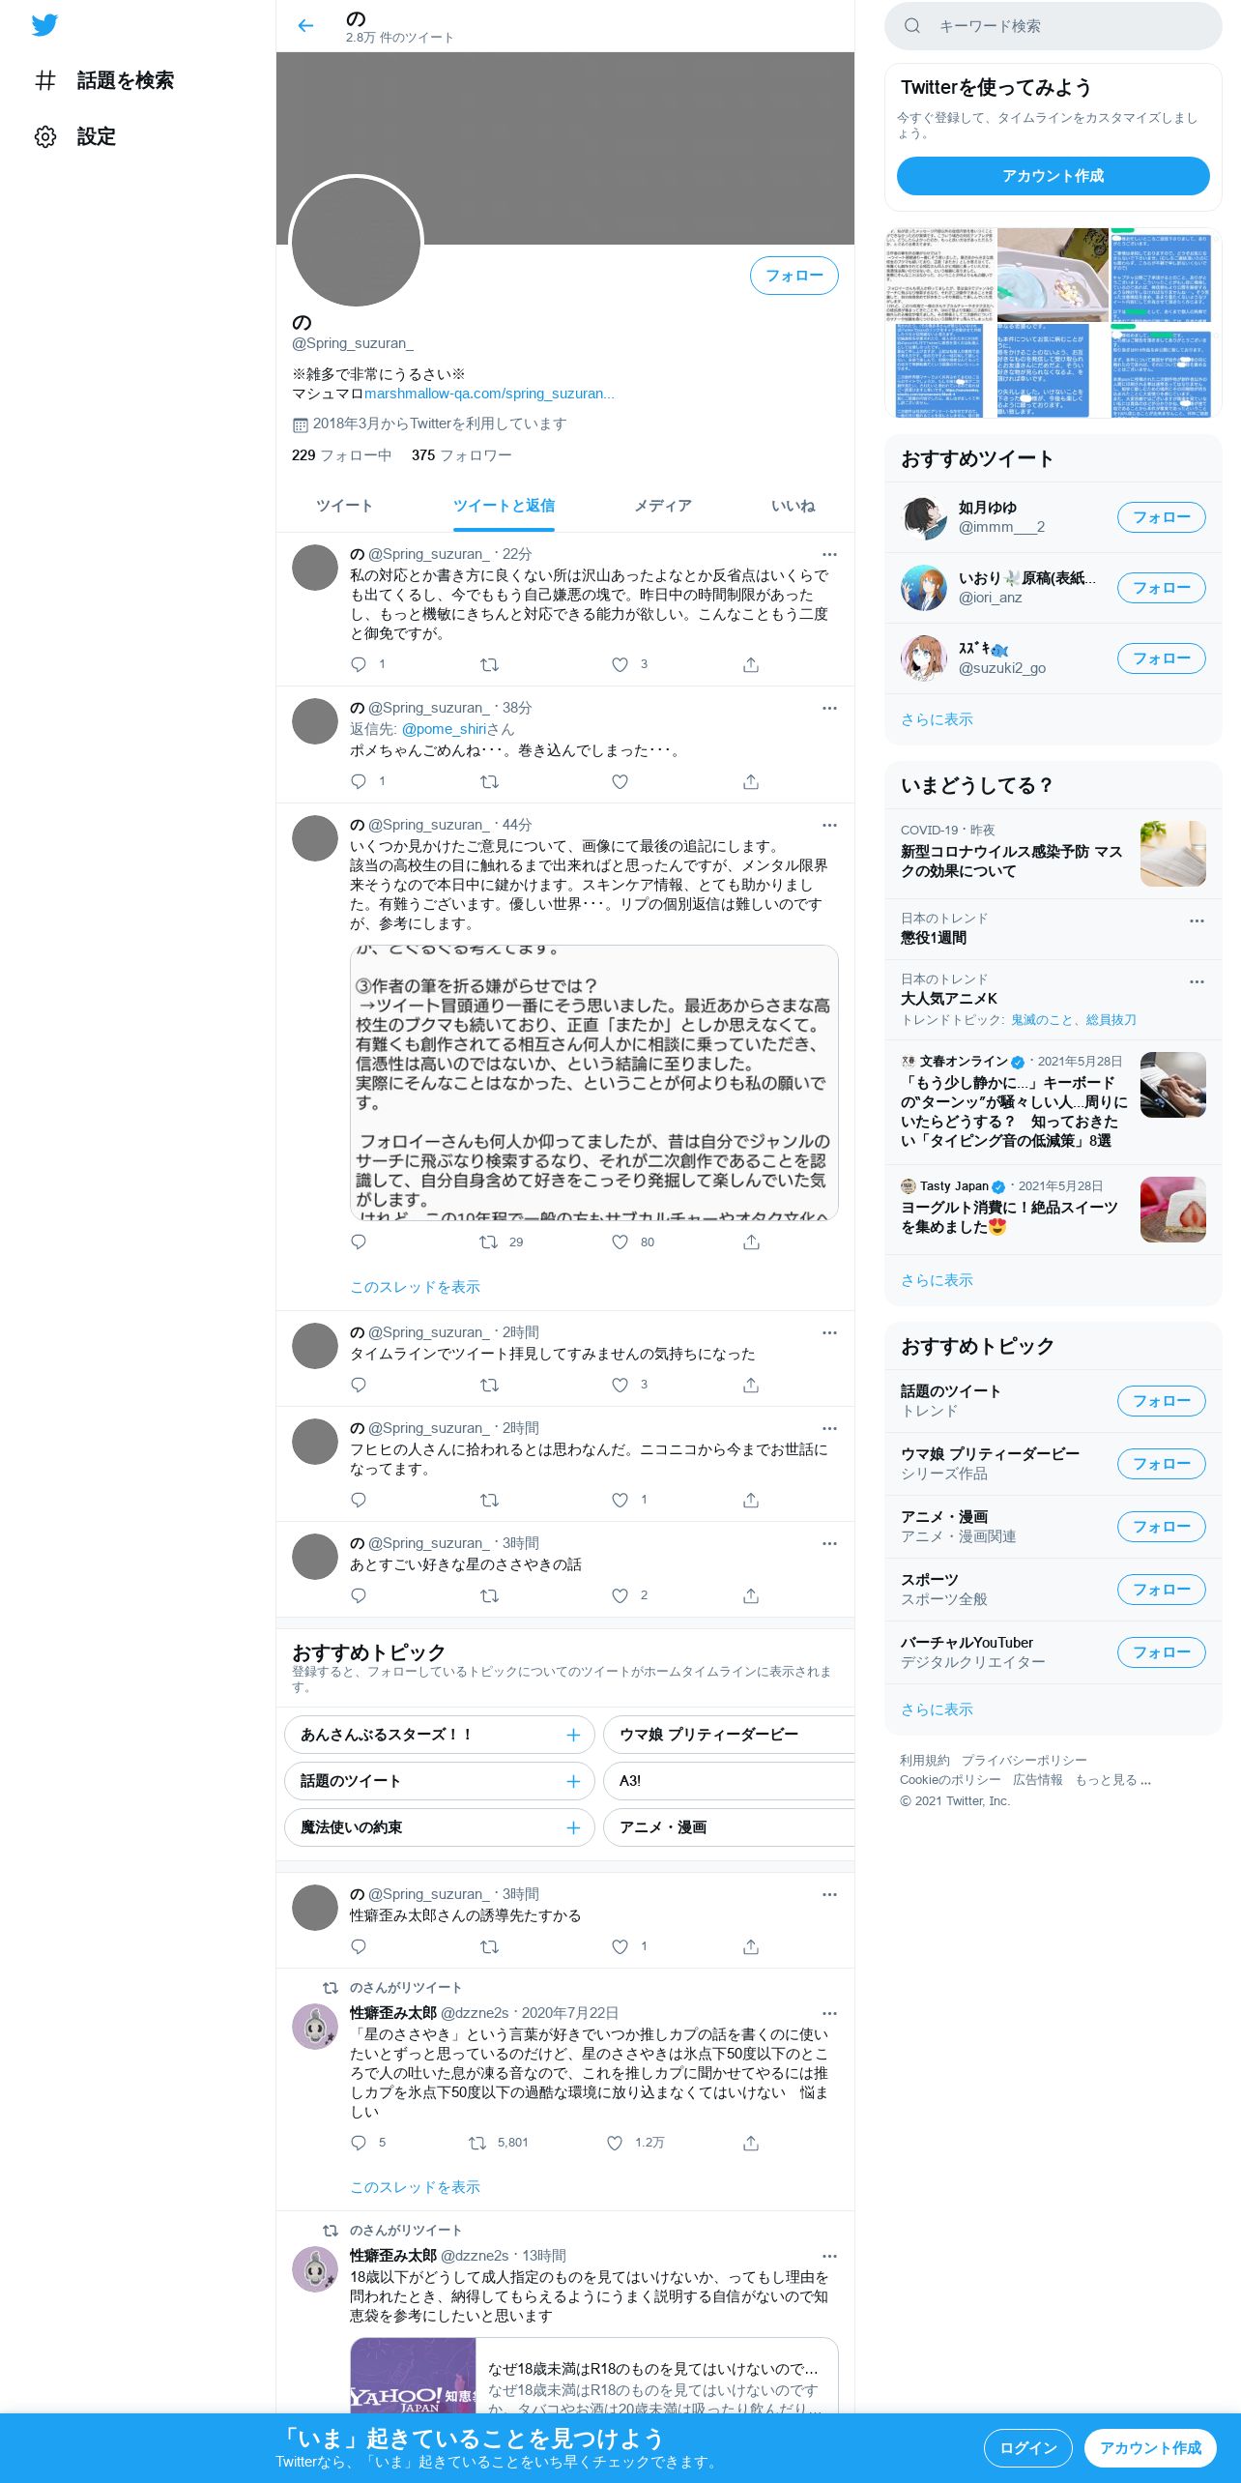The image size is (1241, 2483).
Task: Switch to the いいね tab
Action: click(x=793, y=506)
